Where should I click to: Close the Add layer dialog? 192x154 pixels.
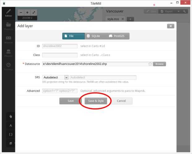point(171,26)
